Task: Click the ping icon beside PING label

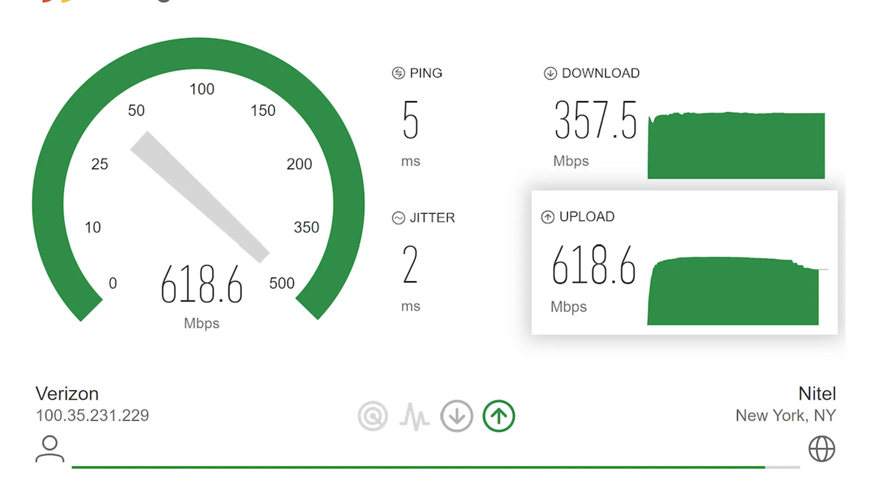Action: tap(398, 73)
